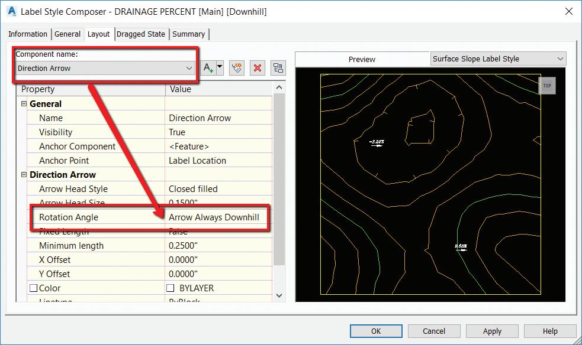Image resolution: width=582 pixels, height=345 pixels.
Task: Delete the component with red X icon
Action: 257,68
